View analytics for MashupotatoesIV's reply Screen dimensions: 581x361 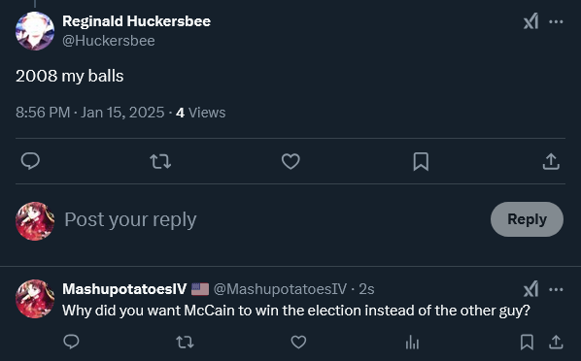412,342
